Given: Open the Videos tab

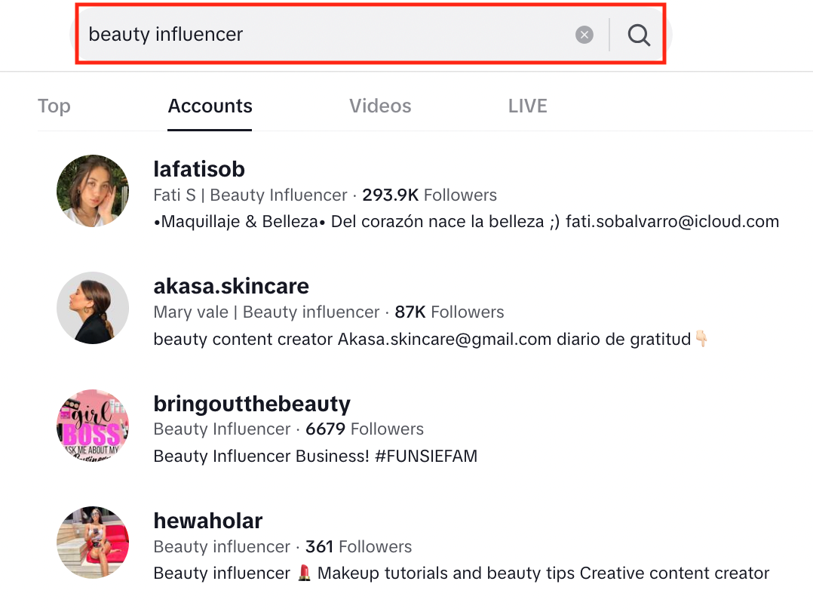Looking at the screenshot, I should 380,106.
